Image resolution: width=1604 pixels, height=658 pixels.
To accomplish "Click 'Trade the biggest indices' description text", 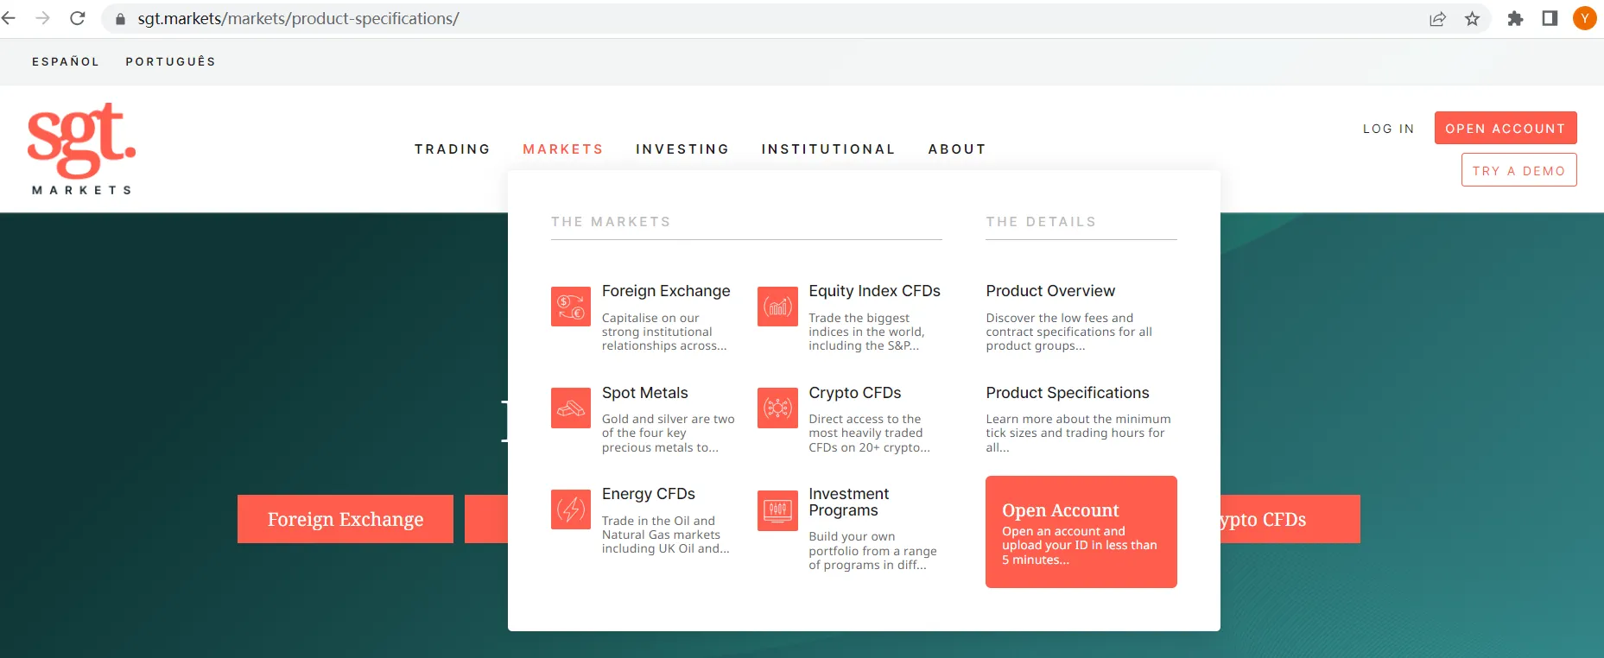I will [866, 332].
